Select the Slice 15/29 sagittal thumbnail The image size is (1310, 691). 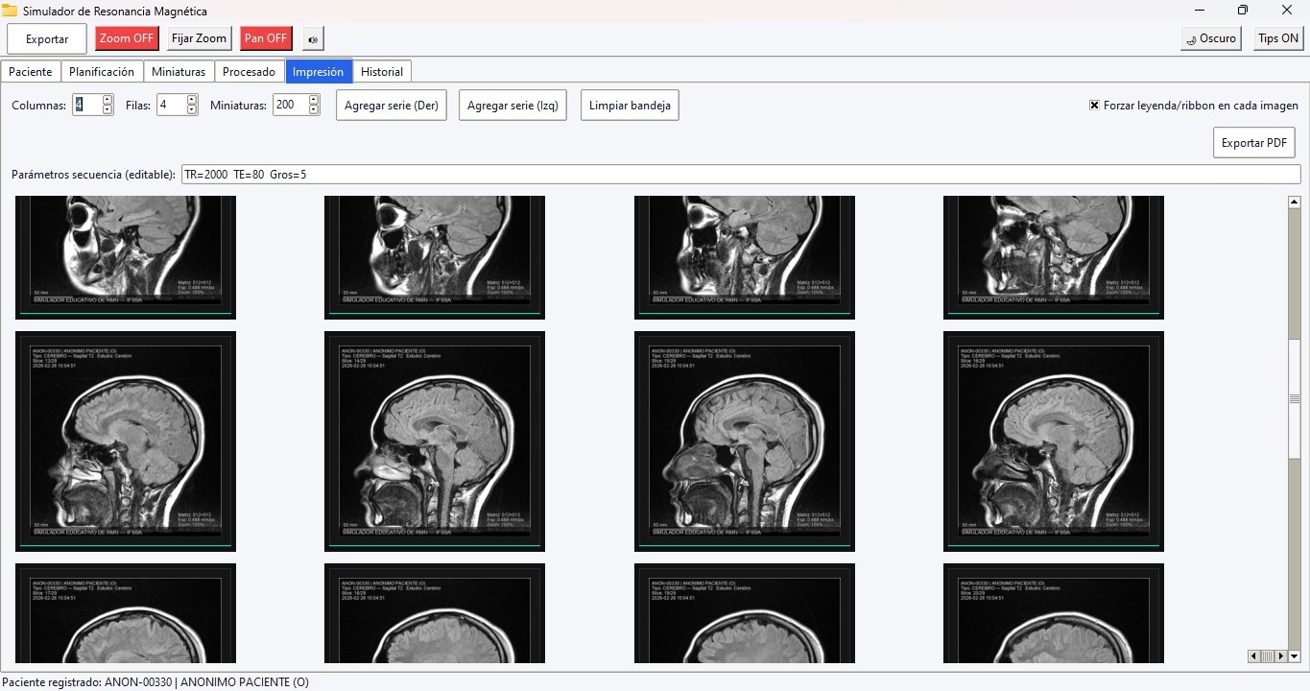(745, 441)
